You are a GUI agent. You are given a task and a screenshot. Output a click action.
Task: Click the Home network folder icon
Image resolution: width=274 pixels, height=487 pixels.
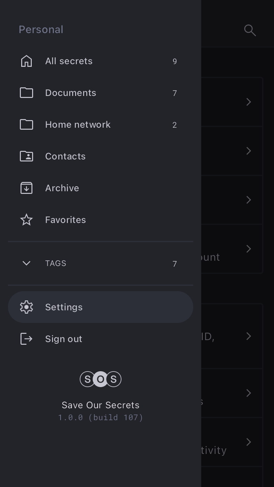(26, 125)
